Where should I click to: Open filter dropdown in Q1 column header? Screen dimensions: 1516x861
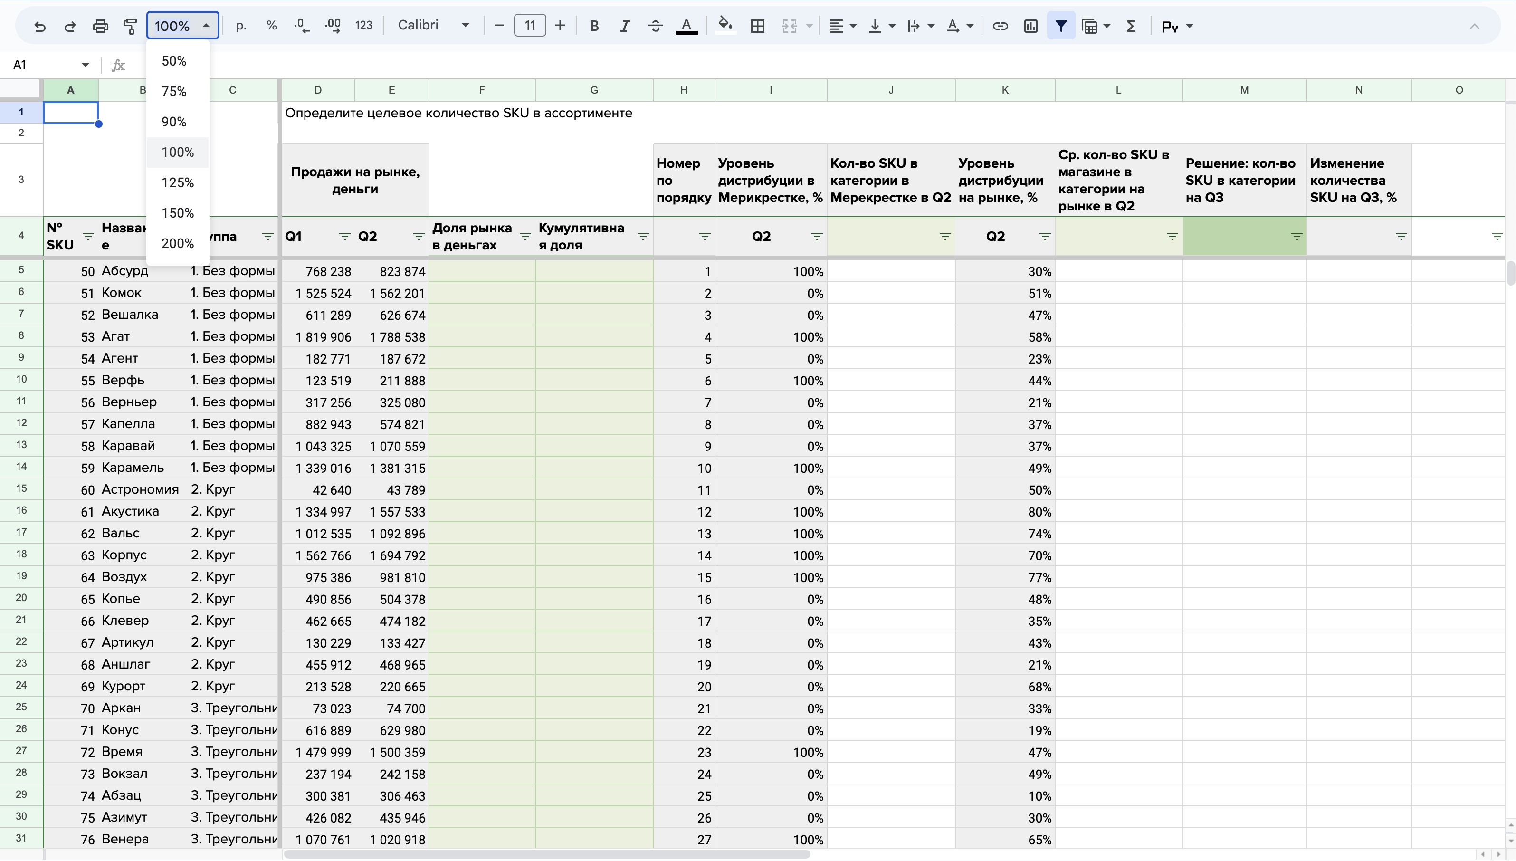point(345,237)
